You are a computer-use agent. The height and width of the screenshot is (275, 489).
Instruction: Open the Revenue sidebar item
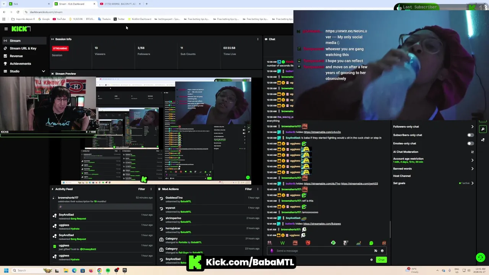click(x=24, y=56)
